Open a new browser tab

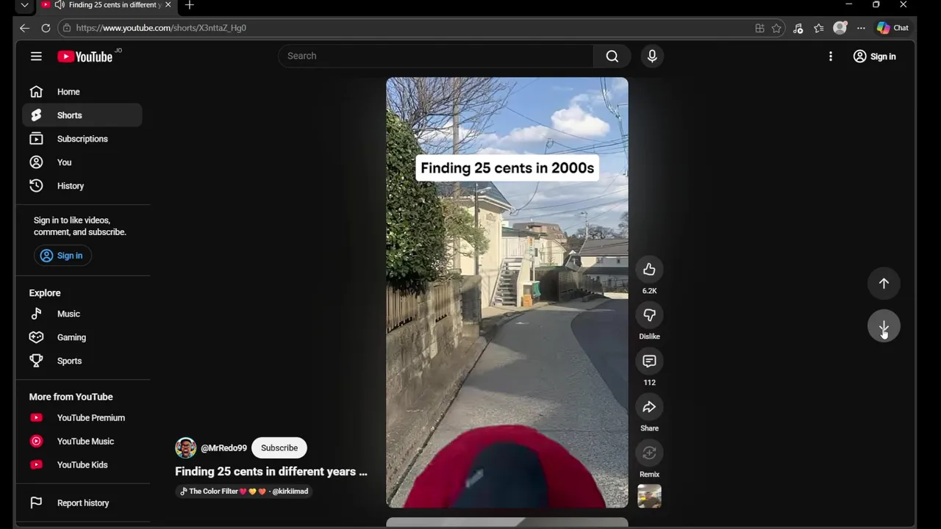point(190,5)
